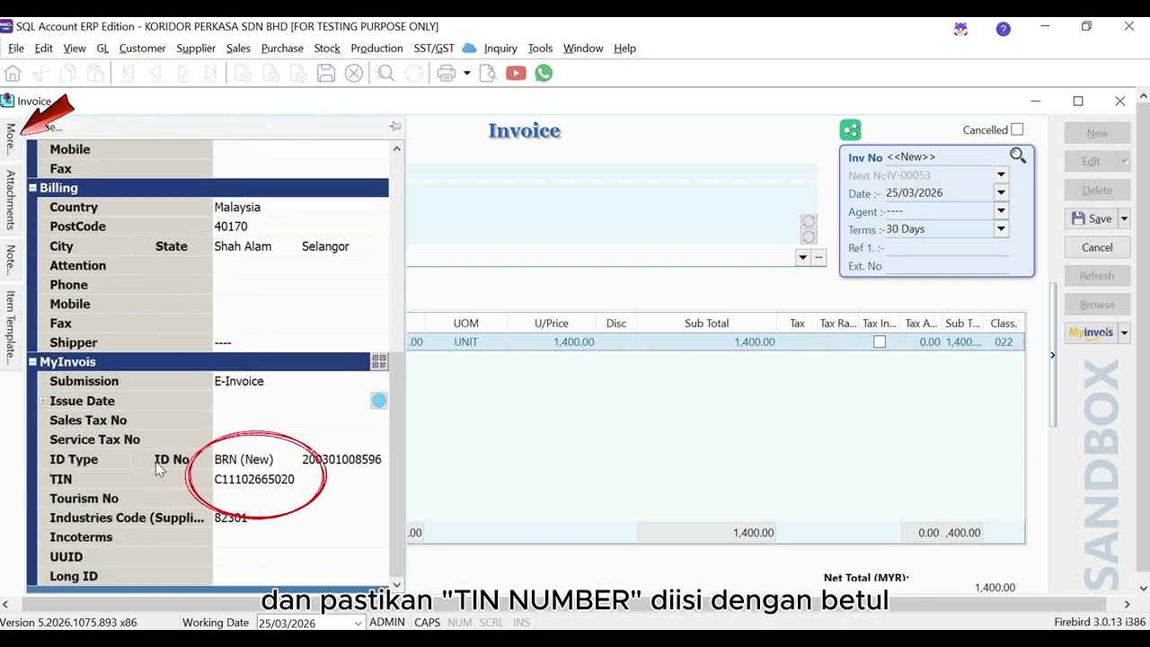Select delete document toolbar icon
This screenshot has width=1150, height=647.
coord(298,74)
